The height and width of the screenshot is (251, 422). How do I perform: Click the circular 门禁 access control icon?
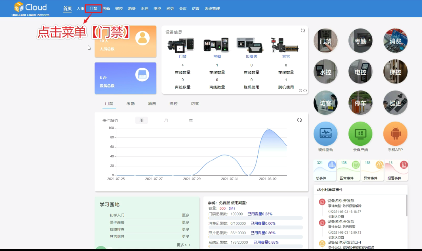pos(325,41)
